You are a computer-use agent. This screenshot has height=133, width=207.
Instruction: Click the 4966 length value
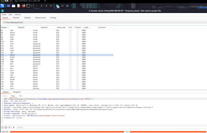pos(84,55)
